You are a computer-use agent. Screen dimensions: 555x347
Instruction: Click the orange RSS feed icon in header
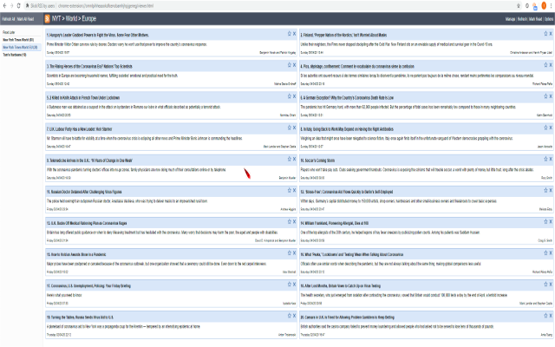(x=47, y=19)
